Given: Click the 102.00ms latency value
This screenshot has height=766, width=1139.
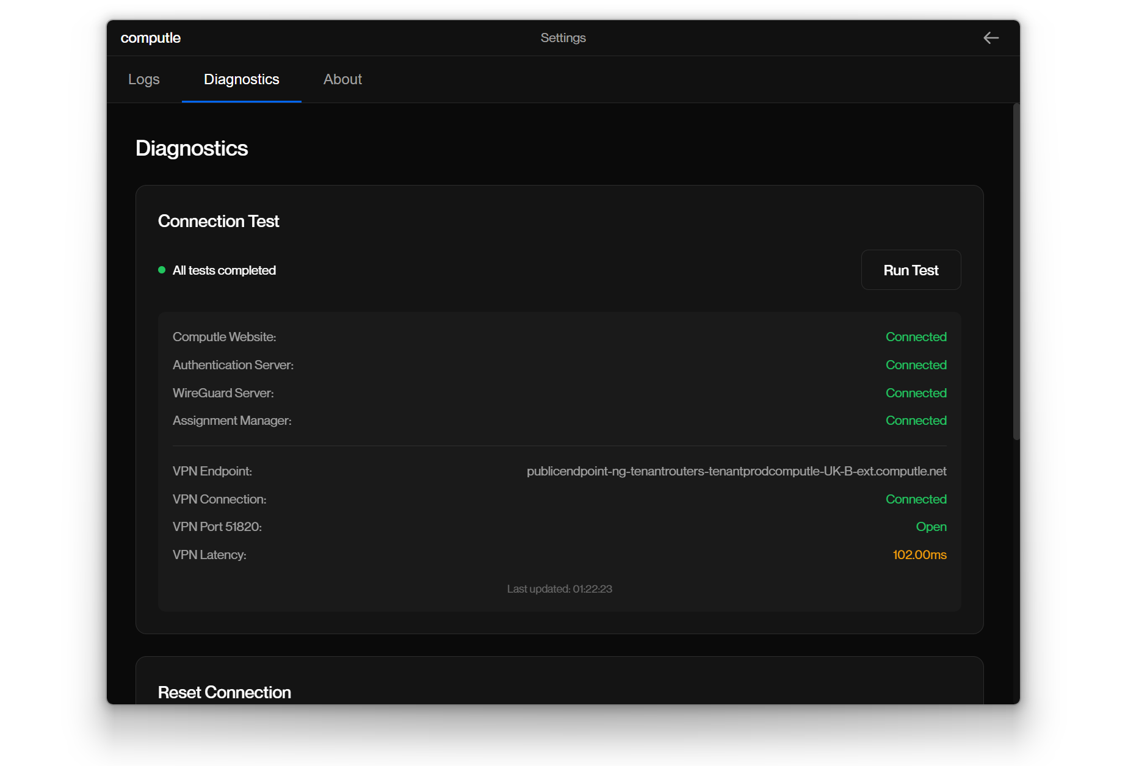Looking at the screenshot, I should point(919,555).
